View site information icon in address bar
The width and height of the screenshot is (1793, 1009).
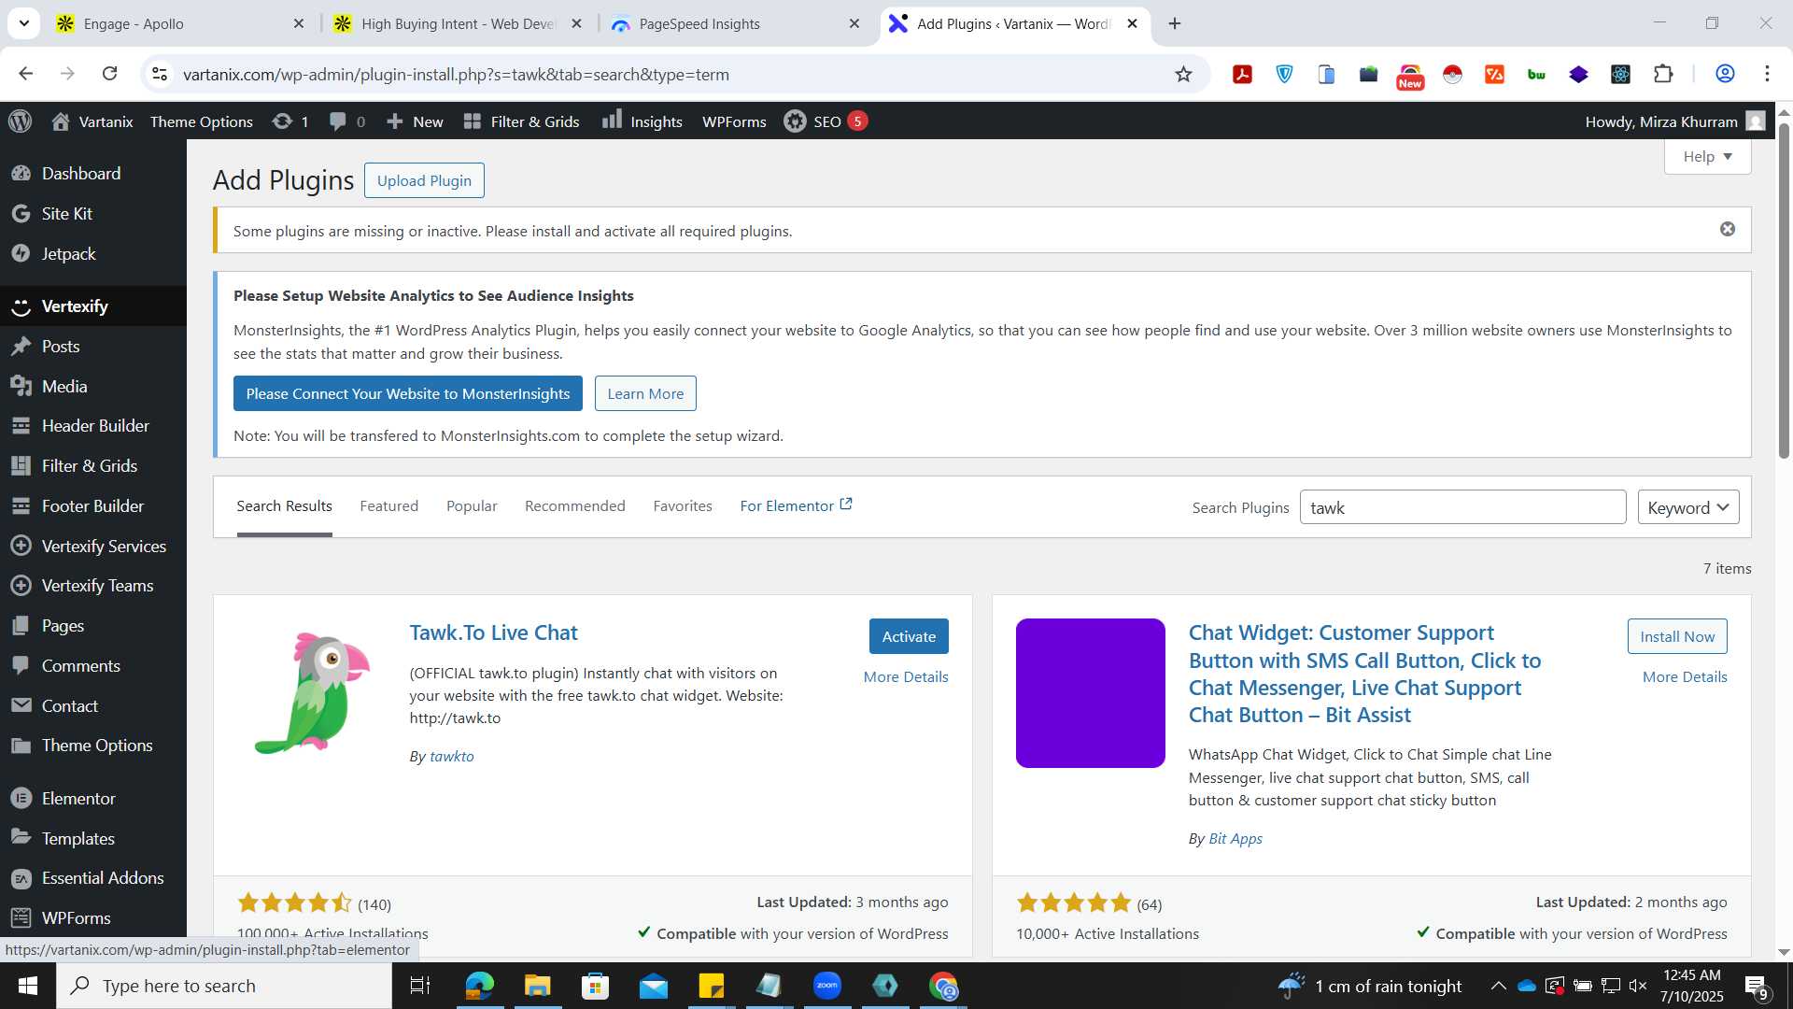[160, 74]
